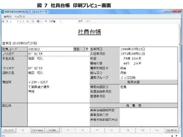Viewport: 183px width, 137px height.
Task: Click the 現住所 label
Action: click(7, 82)
